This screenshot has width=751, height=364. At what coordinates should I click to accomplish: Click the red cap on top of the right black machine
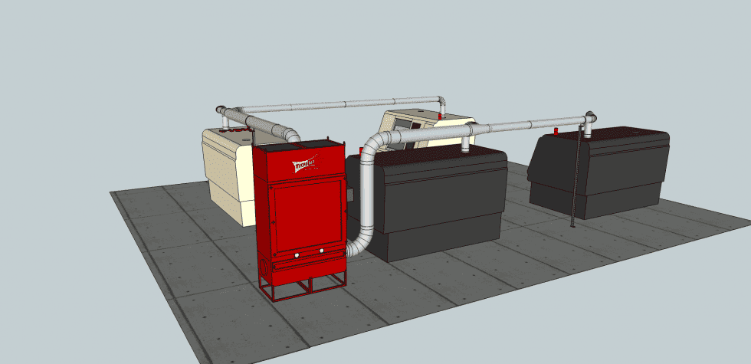(x=556, y=131)
